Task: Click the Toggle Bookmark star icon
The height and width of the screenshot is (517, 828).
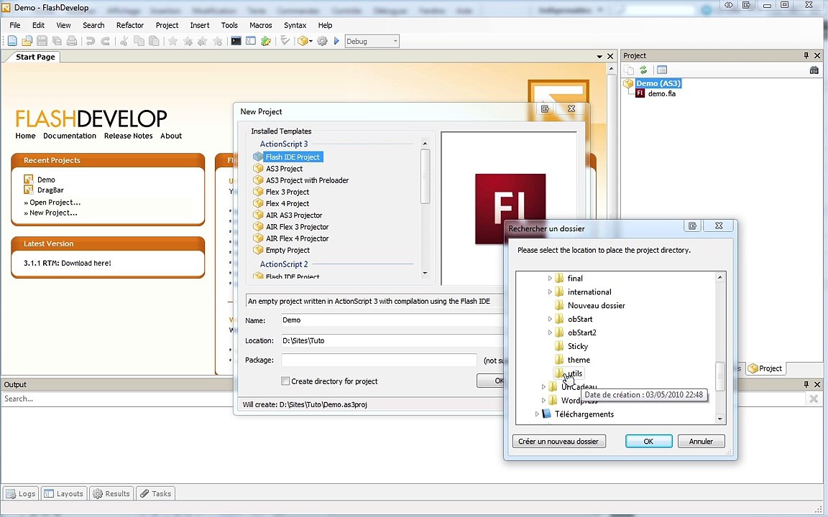Action: tap(172, 41)
